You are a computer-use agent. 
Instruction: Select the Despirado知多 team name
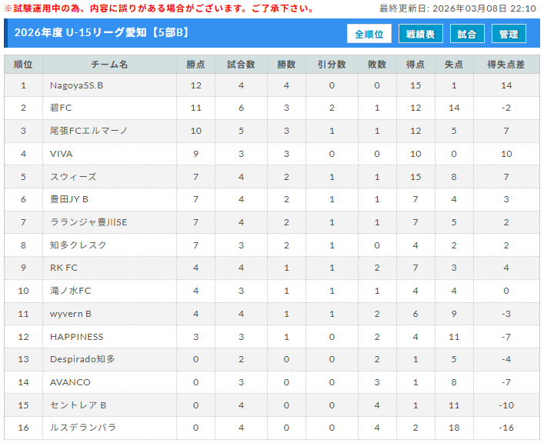82,359
